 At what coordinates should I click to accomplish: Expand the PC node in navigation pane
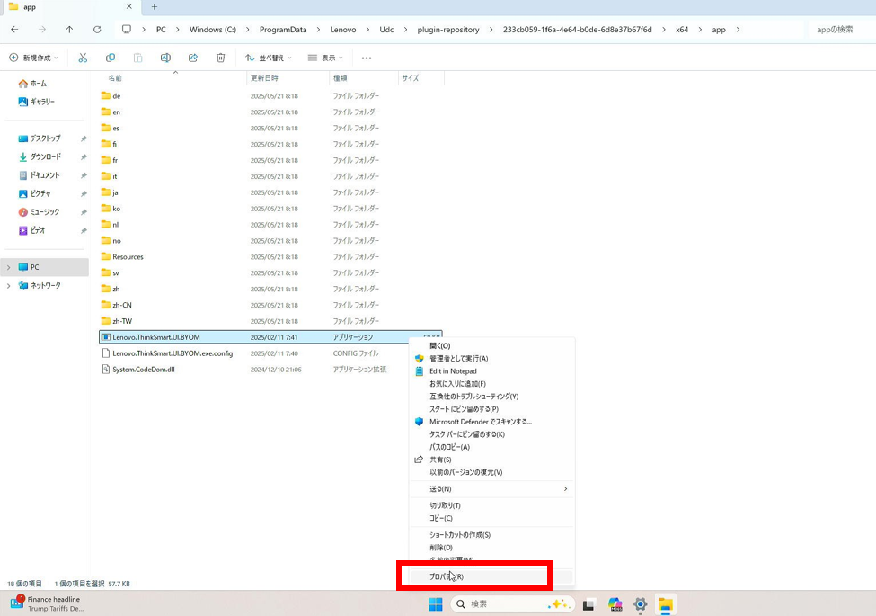click(x=8, y=267)
